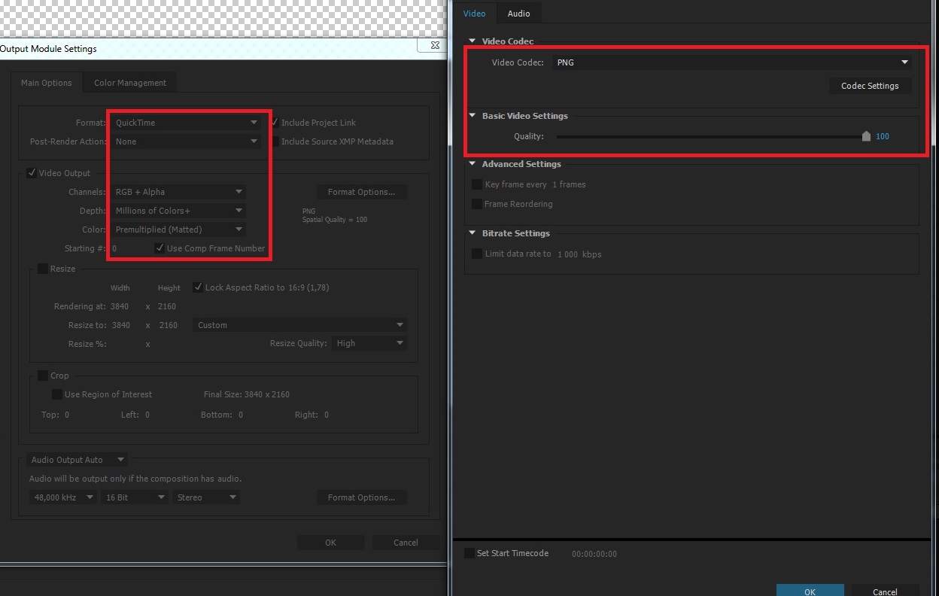This screenshot has width=939, height=596.
Task: Toggle Include Project Link checkbox
Action: [x=275, y=122]
